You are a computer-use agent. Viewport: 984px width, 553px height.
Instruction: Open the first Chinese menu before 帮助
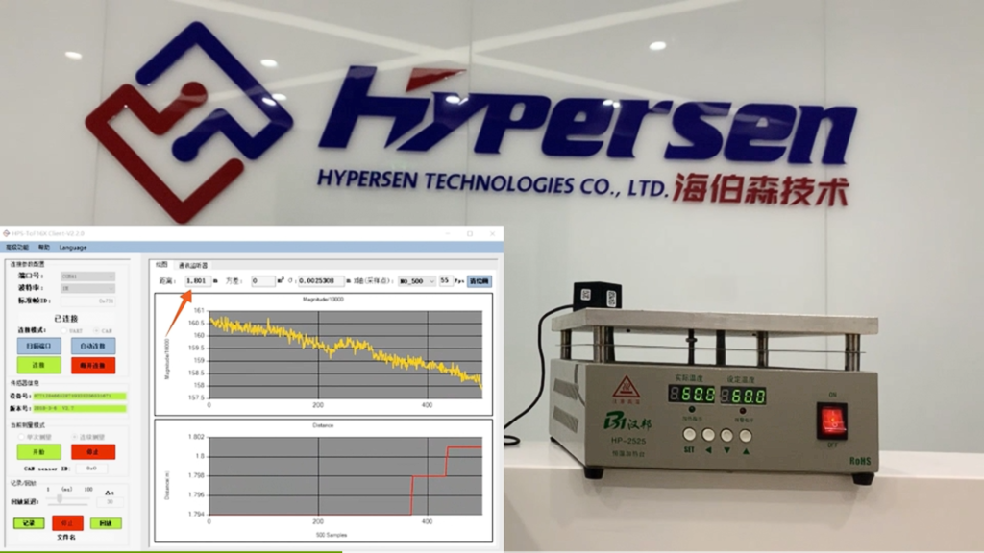[17, 247]
